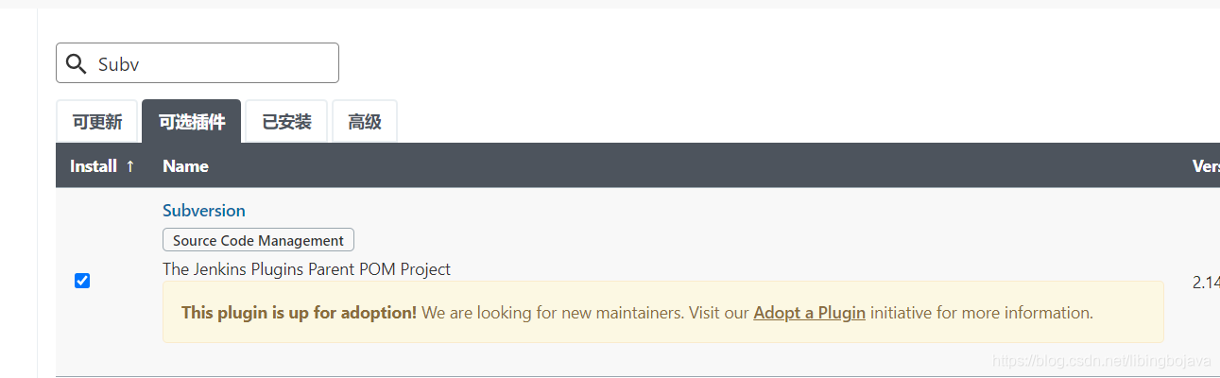Click the 2.14 version number
This screenshot has width=1220, height=378.
click(1206, 283)
